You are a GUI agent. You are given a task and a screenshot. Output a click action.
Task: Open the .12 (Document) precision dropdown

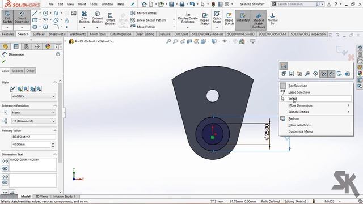(33, 121)
